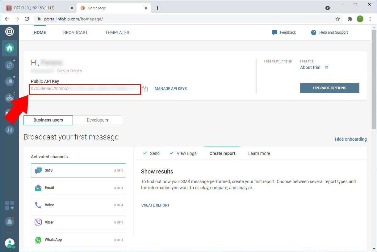Click the Free test units info icon
Viewport: 377px width, 252px height.
[290, 61]
